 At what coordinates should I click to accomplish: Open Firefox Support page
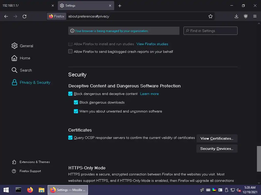[27, 171]
